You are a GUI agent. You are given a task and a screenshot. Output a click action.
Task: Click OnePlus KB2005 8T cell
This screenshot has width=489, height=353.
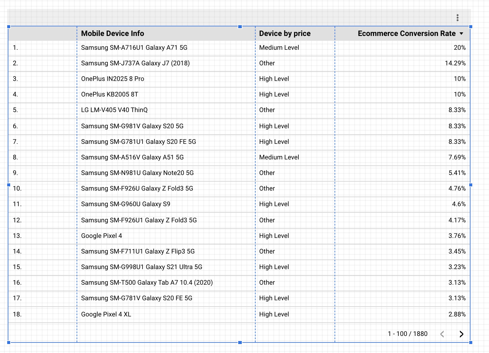(110, 94)
